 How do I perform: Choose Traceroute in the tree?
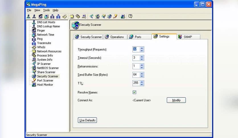[x=44, y=43]
